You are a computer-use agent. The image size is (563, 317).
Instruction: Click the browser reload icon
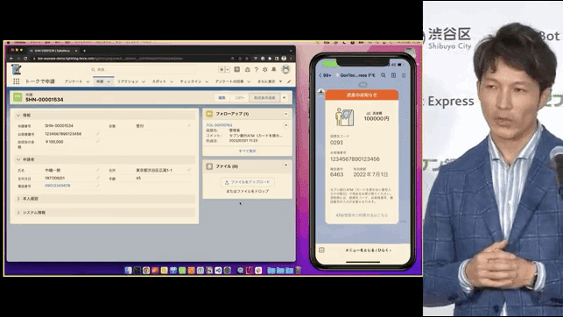click(x=25, y=58)
